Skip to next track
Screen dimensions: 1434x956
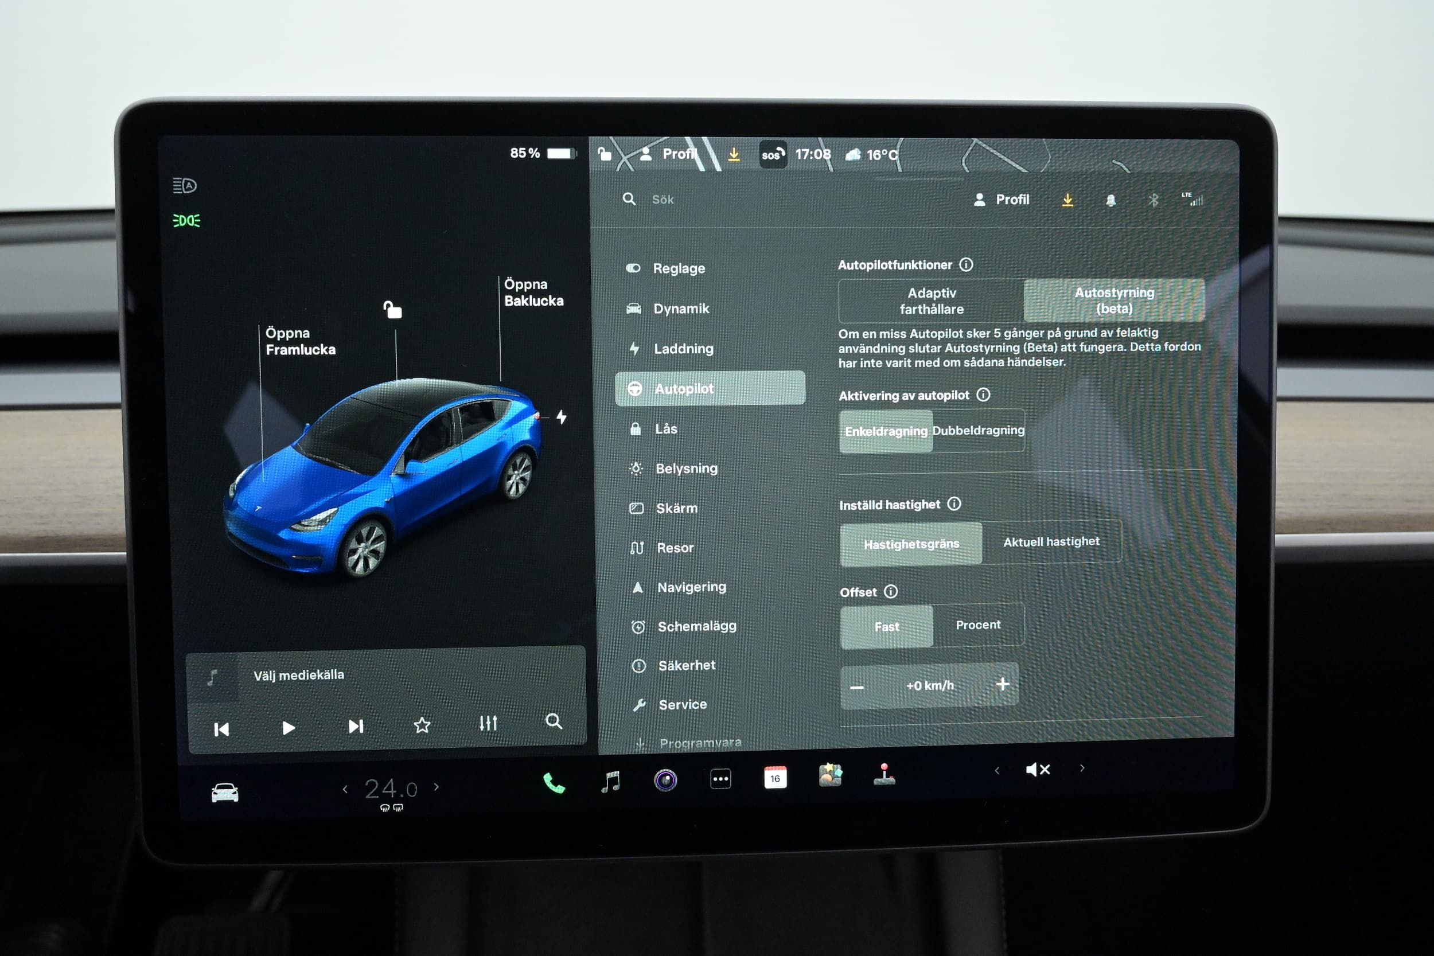point(356,726)
